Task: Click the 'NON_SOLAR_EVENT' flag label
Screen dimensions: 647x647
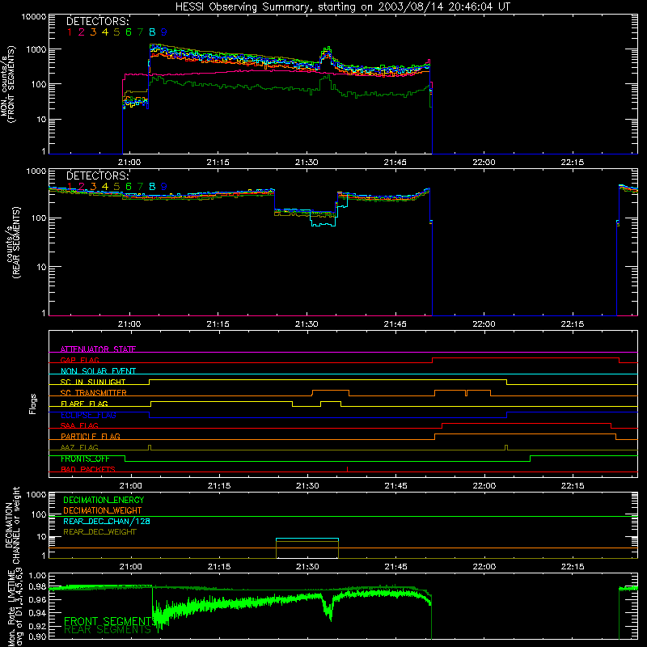Action: [x=98, y=371]
